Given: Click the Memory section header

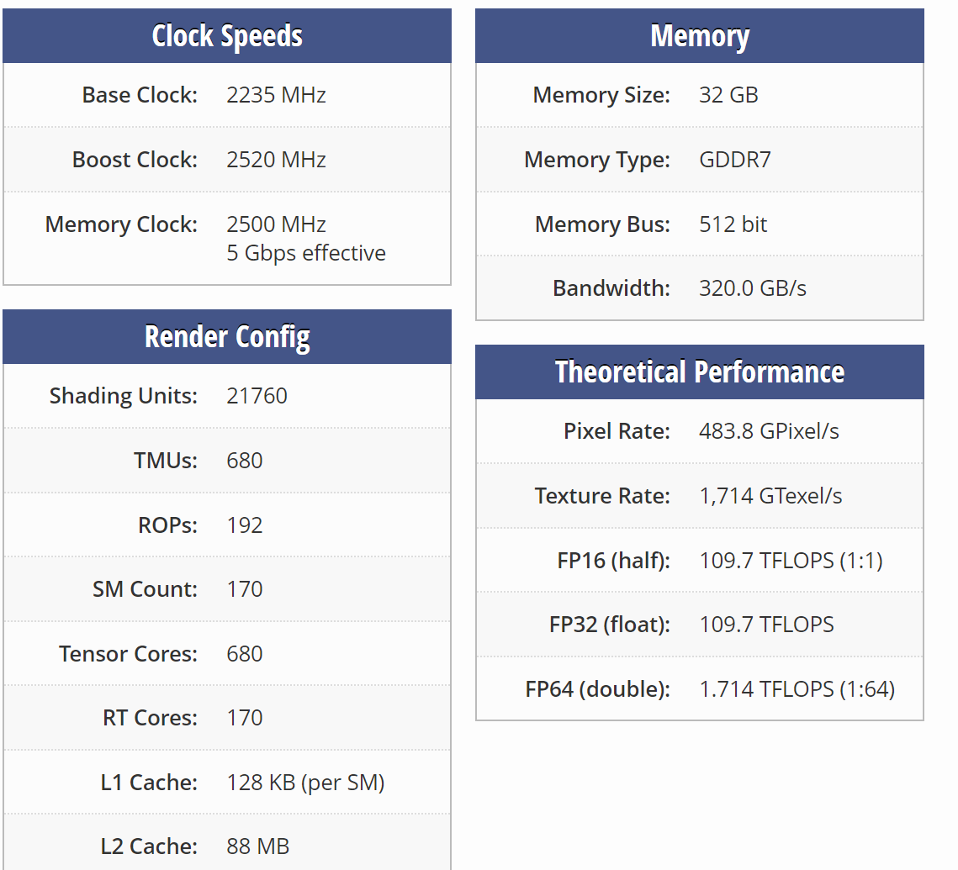Looking at the screenshot, I should pos(700,36).
